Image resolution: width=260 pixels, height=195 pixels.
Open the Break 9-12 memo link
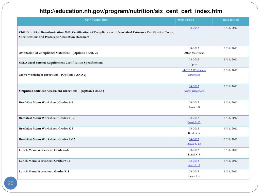point(194,122)
